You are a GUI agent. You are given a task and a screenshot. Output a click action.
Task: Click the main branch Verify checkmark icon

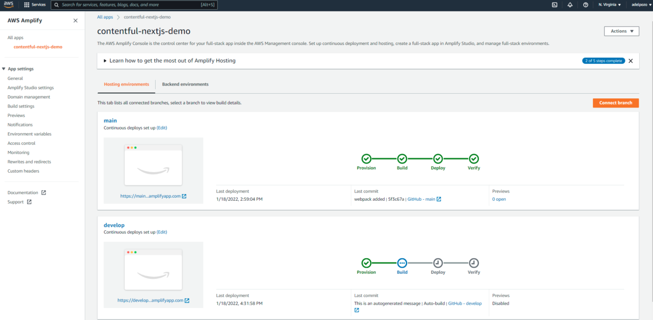click(x=474, y=159)
